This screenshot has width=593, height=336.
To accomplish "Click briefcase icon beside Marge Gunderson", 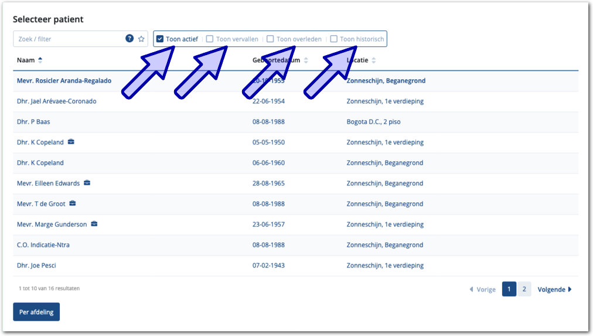I will coord(94,224).
